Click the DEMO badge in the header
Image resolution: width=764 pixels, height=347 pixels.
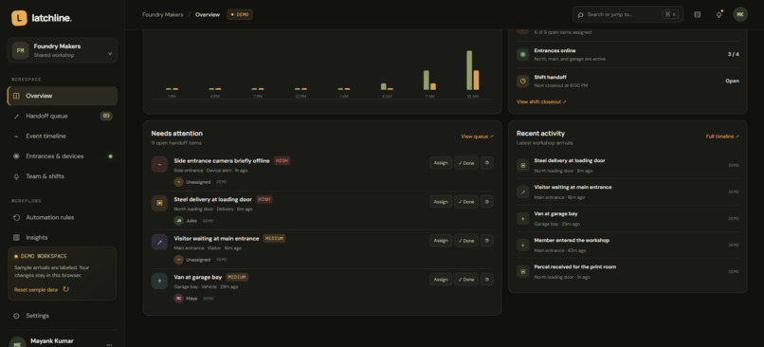240,14
